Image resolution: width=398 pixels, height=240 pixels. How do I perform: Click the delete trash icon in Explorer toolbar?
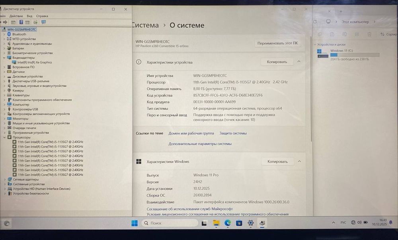coord(369,34)
